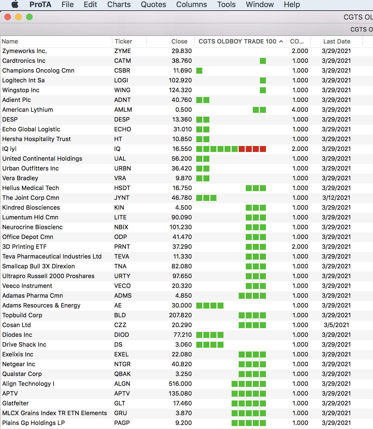Click the 4.000 value for AMLM
Screen dimensions: 373x429
[x=300, y=110]
